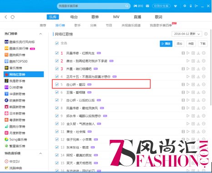Open the 2016-04-12 更新 date dropdown
212x173 pixels.
click(x=187, y=34)
